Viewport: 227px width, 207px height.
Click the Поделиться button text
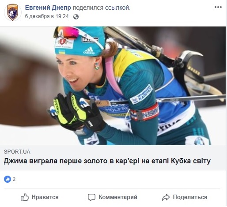point(190,197)
